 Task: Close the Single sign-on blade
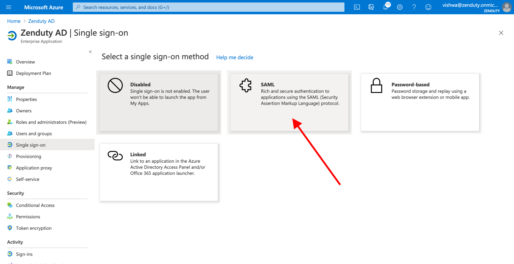tap(501, 33)
